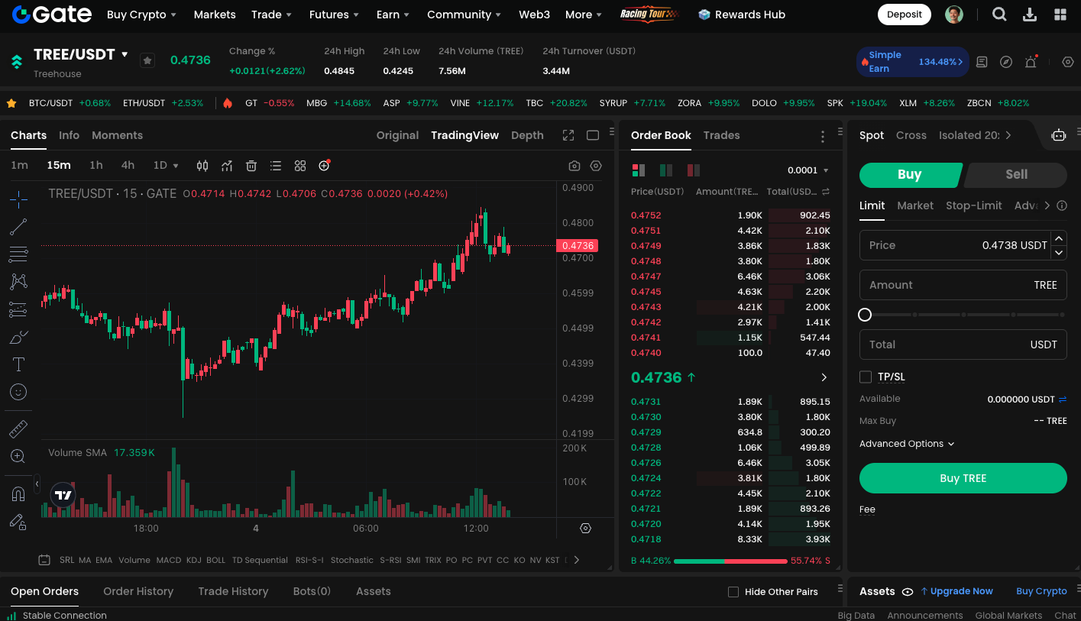Show more indicator shortcuts arrow
This screenshot has width=1081, height=621.
pos(577,560)
